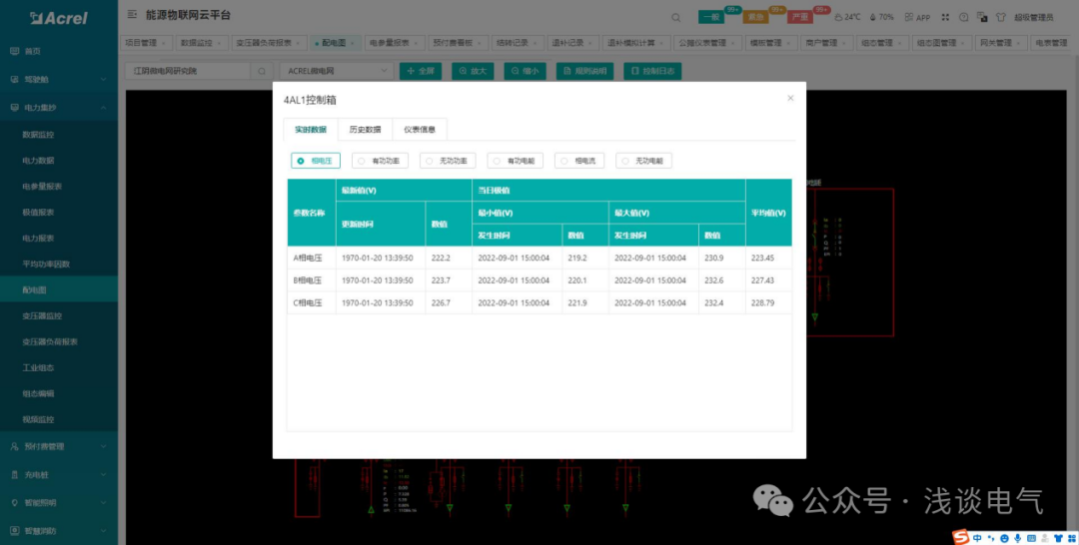
Task: Open 超级管理员 user menu
Action: [x=1034, y=17]
